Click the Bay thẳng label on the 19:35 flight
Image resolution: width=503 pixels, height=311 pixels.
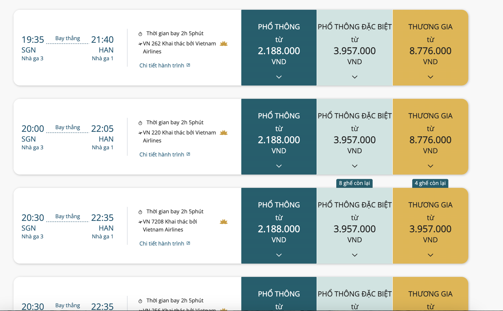(x=67, y=38)
